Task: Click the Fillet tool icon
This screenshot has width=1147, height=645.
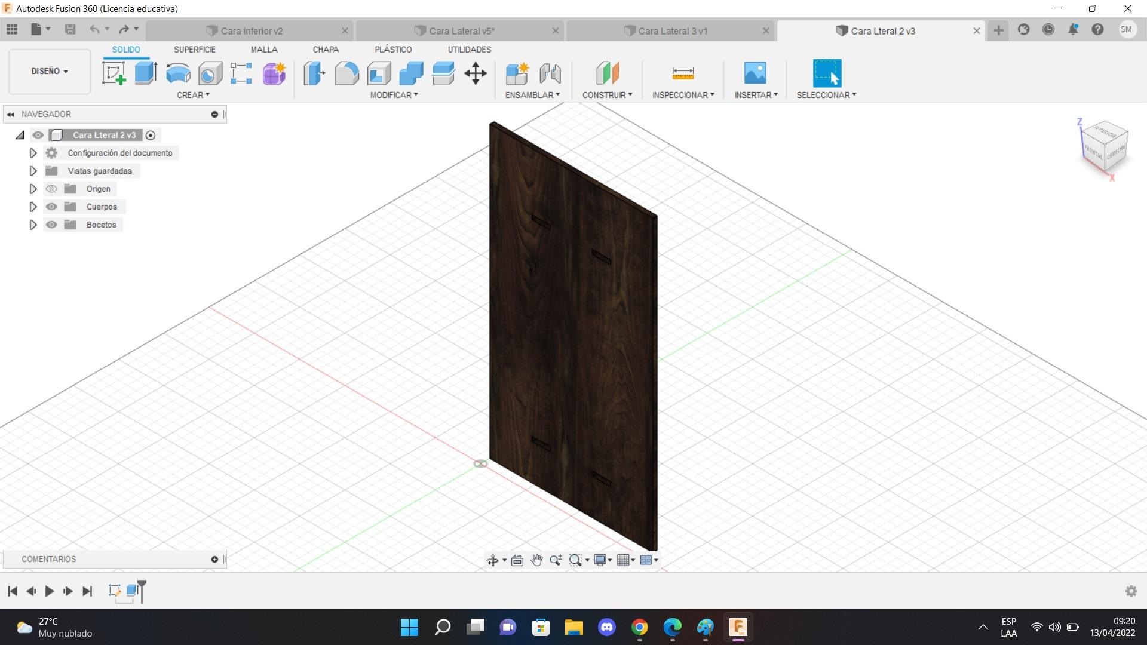Action: tap(346, 73)
